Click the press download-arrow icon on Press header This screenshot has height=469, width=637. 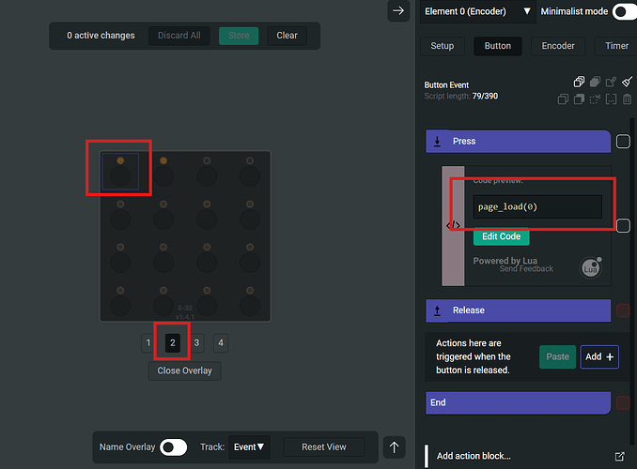click(438, 142)
